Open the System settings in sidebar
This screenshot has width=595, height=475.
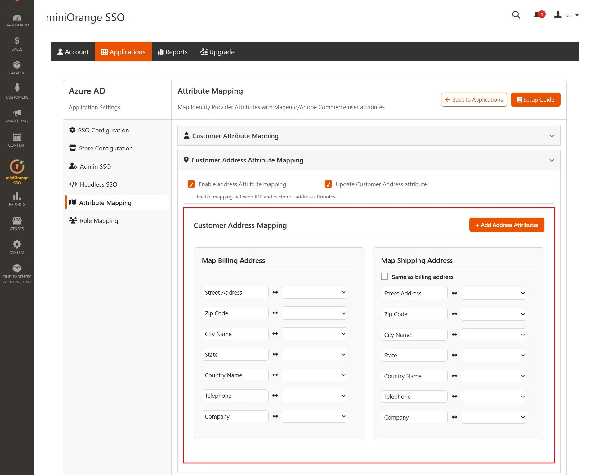(17, 246)
